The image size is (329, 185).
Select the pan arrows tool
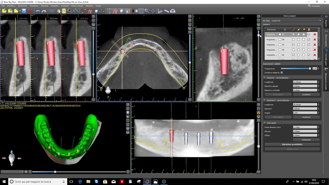coord(153,11)
